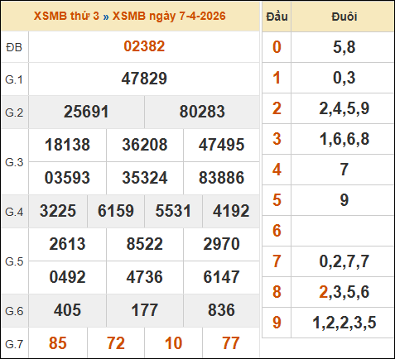Image resolution: width=395 pixels, height=359 pixels.
Task: Click the G.1 prize number 47829
Action: [x=144, y=79]
